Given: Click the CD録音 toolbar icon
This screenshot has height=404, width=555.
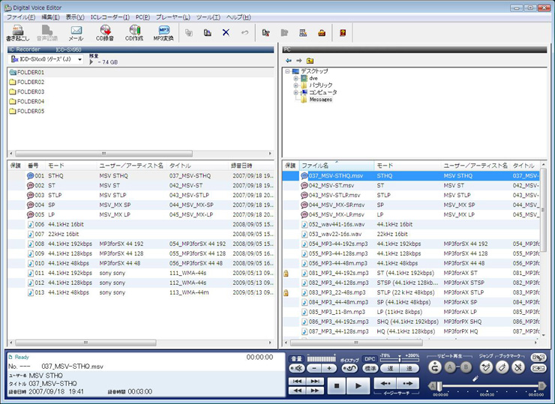Looking at the screenshot, I should tap(105, 32).
